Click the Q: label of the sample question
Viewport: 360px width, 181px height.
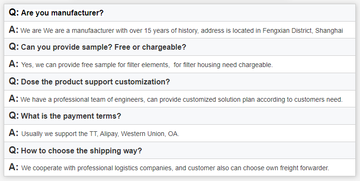tap(14, 46)
